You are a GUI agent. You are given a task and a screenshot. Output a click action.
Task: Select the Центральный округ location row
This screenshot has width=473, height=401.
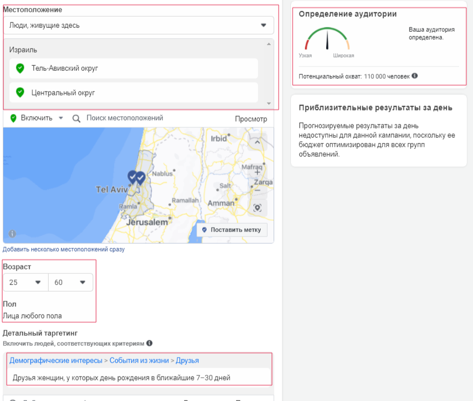point(133,93)
